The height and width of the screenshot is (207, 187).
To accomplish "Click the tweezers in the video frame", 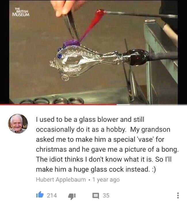I will pos(72,25).
